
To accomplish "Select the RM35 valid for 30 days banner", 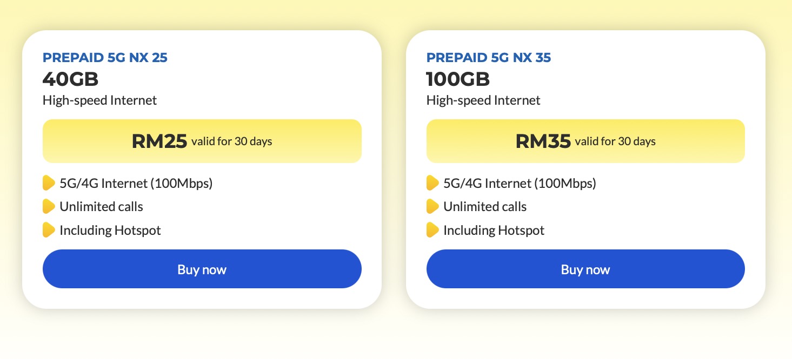I will (x=585, y=141).
